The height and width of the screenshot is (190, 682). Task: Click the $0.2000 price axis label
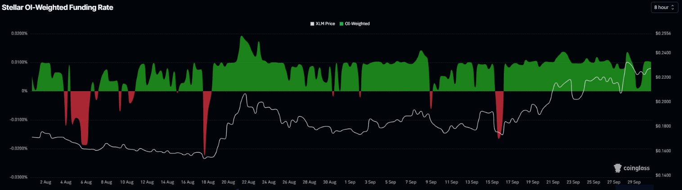tap(663, 102)
